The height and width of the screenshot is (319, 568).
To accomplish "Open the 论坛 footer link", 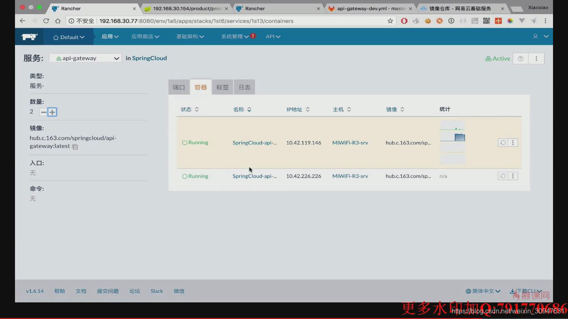I will point(135,291).
